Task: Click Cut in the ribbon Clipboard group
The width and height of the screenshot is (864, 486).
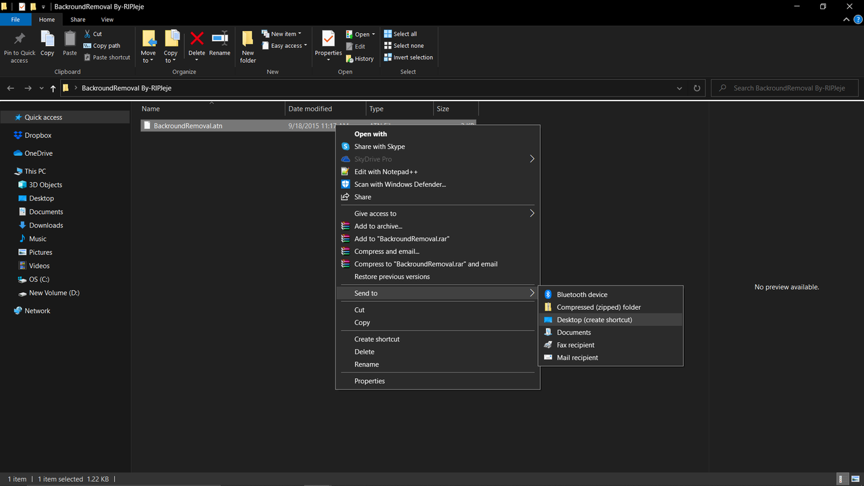Action: [x=93, y=34]
